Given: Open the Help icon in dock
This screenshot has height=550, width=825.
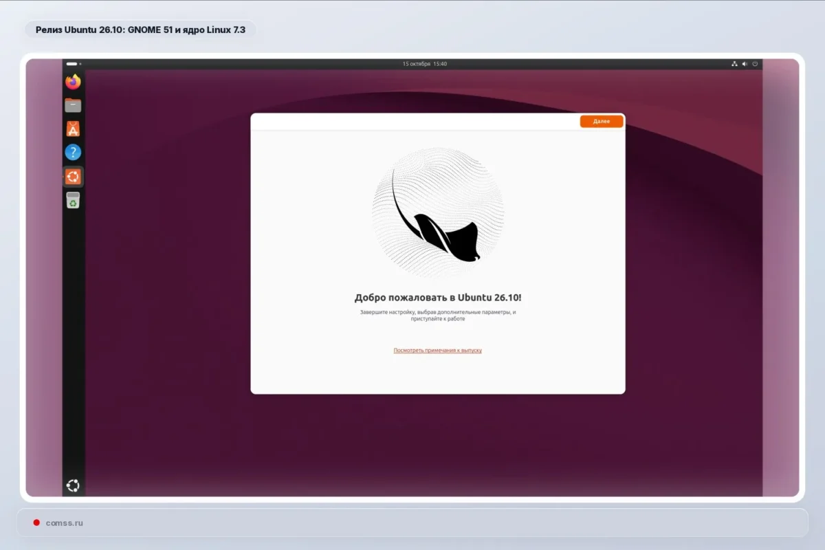Looking at the screenshot, I should pyautogui.click(x=73, y=153).
